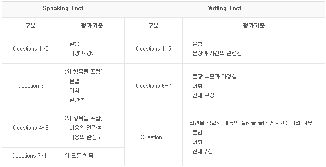Select Question 8 writing cell
Screen dimensions: 326x167
(153, 137)
